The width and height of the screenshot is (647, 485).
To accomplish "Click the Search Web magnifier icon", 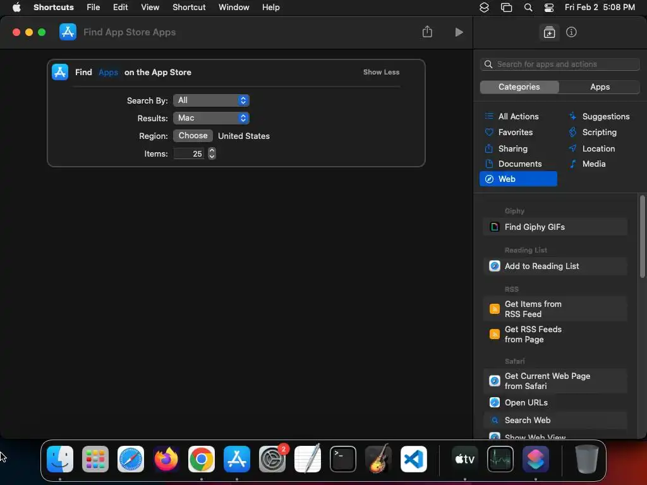I will click(494, 420).
